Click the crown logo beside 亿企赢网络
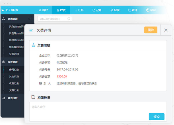 point(3,10)
